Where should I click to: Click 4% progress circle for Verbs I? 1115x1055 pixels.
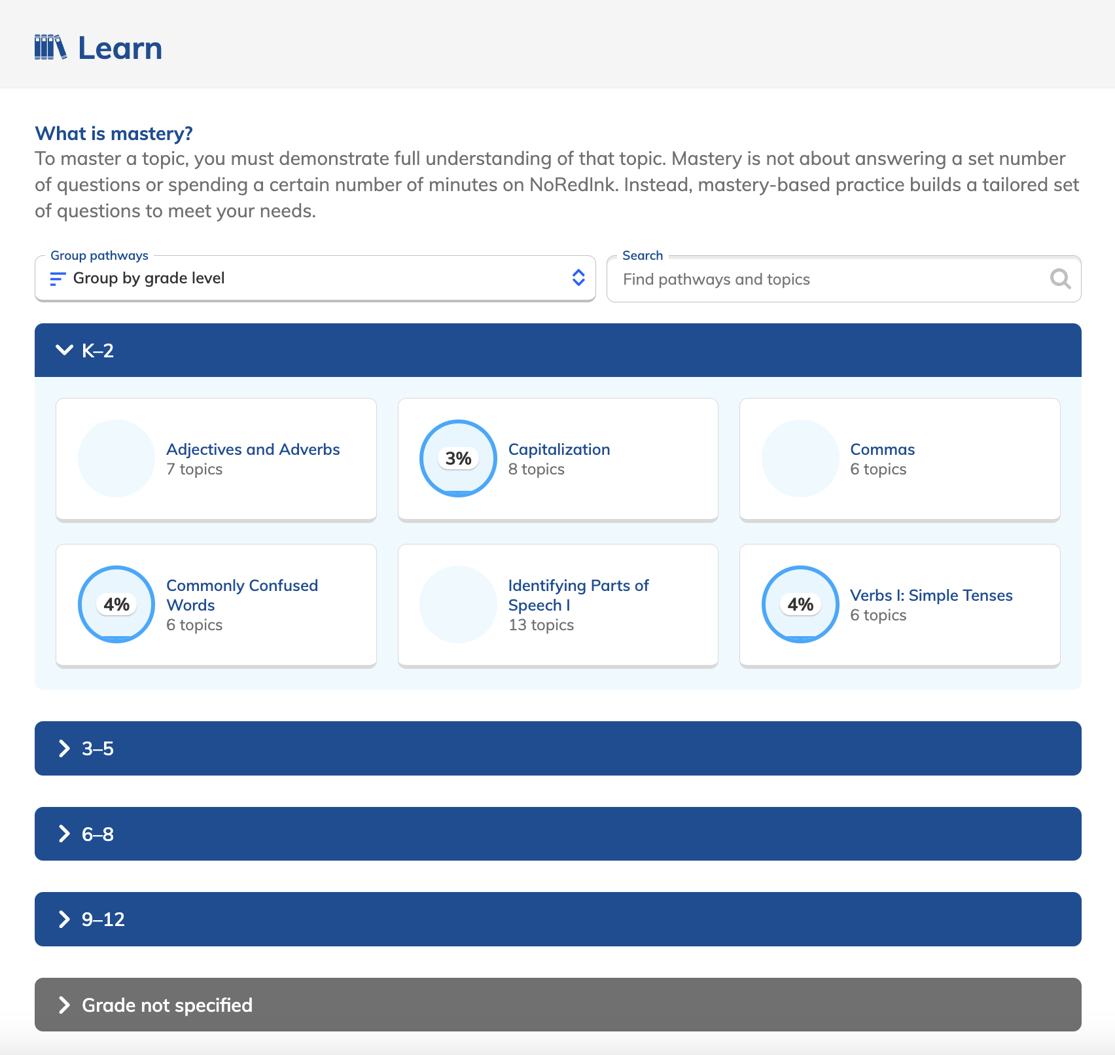(x=800, y=604)
